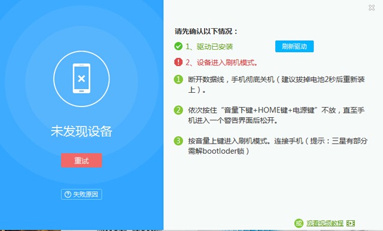Open the 失败原因 failure reason button

pos(81,194)
